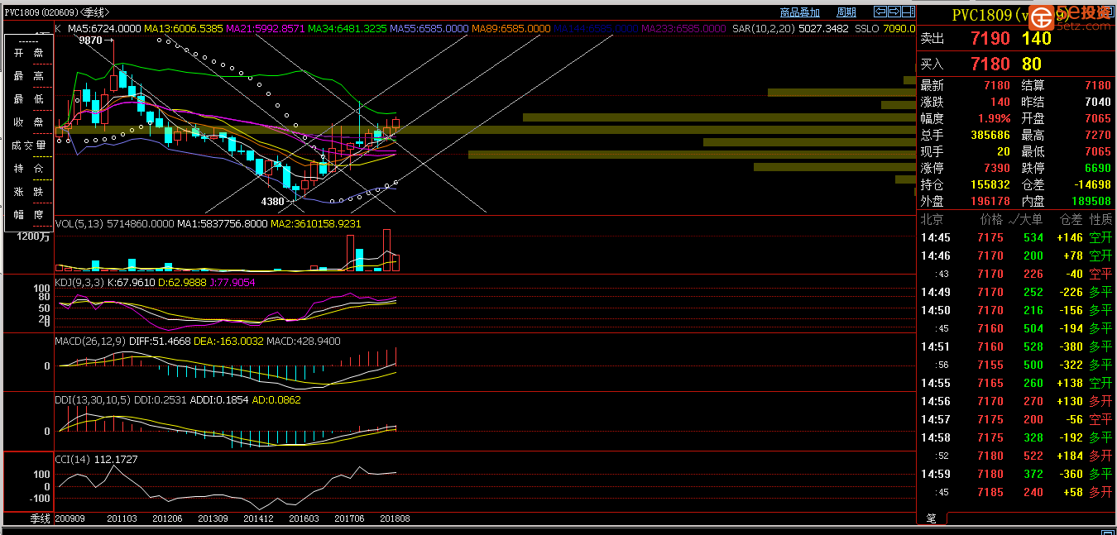Click the MA5:6724.0000 moving average label
This screenshot has height=535, width=1117.
click(104, 28)
